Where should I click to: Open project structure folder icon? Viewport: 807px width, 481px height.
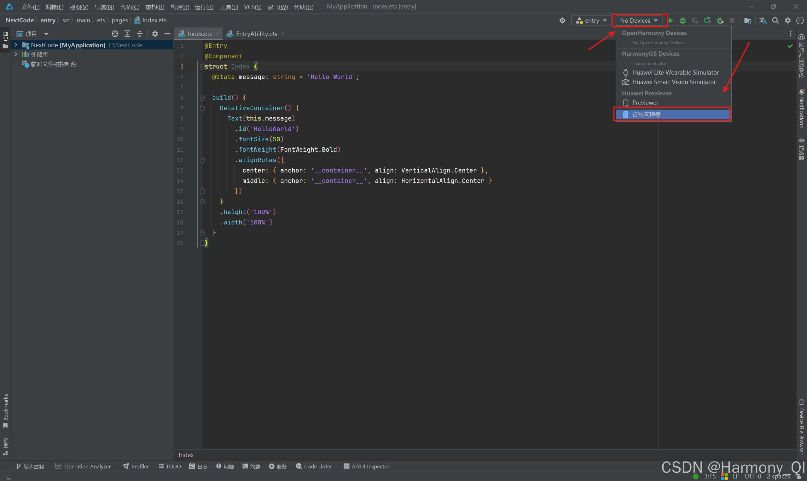tap(748, 20)
